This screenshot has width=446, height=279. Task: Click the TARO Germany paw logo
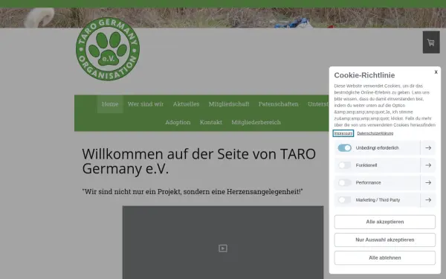click(108, 49)
